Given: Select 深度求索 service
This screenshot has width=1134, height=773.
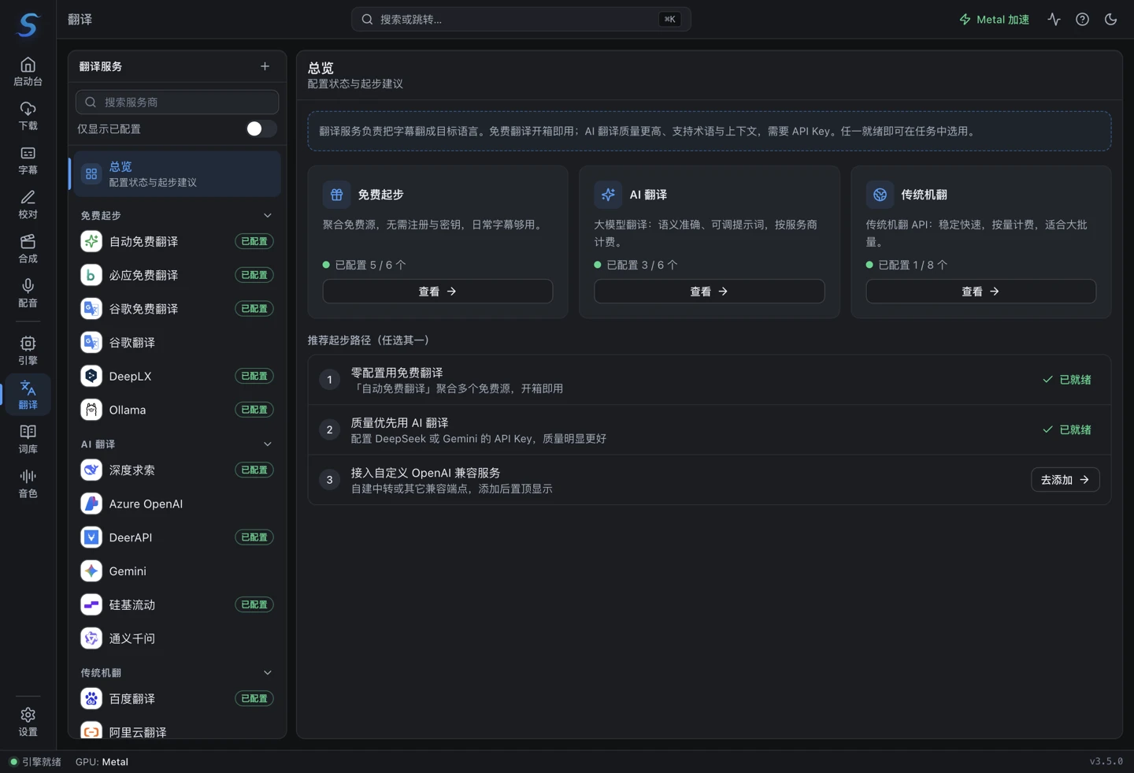Looking at the screenshot, I should [177, 470].
